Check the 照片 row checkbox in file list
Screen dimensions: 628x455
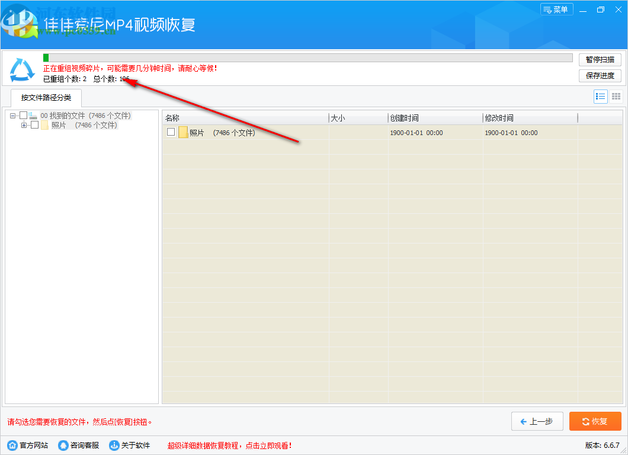[171, 132]
